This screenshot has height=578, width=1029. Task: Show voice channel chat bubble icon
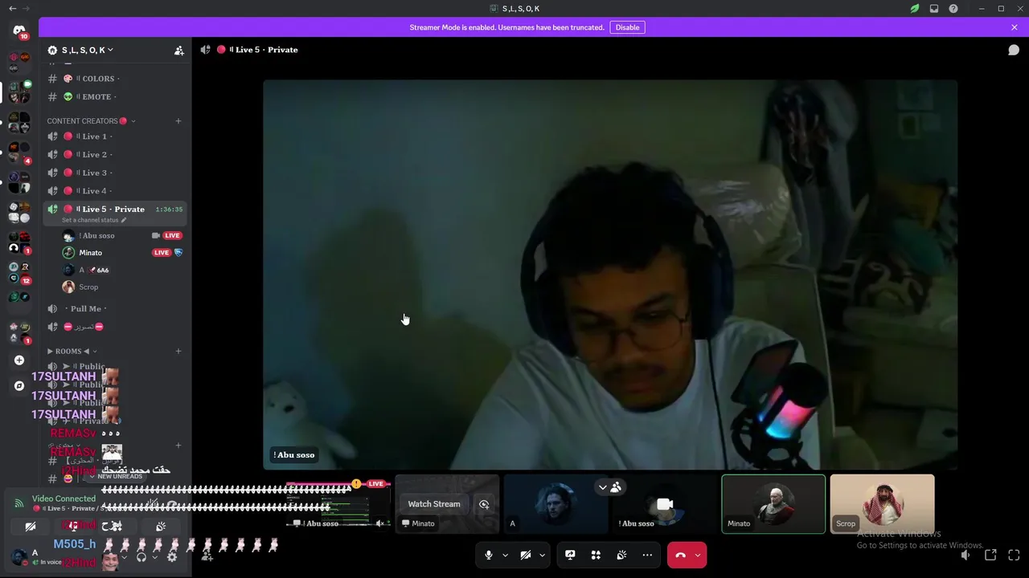(1014, 50)
